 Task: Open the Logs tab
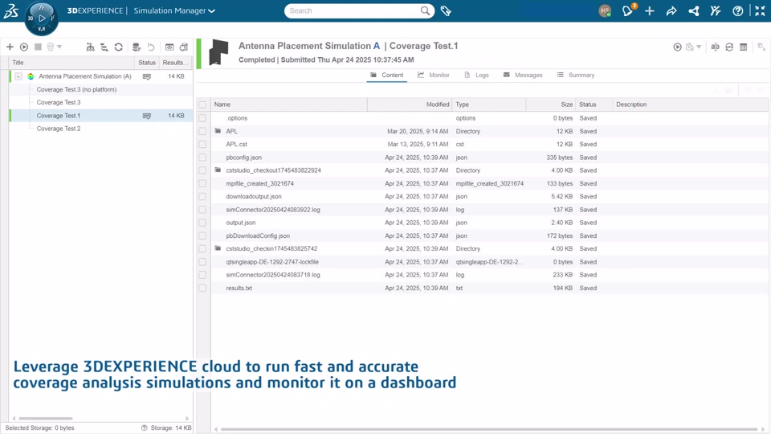(476, 75)
